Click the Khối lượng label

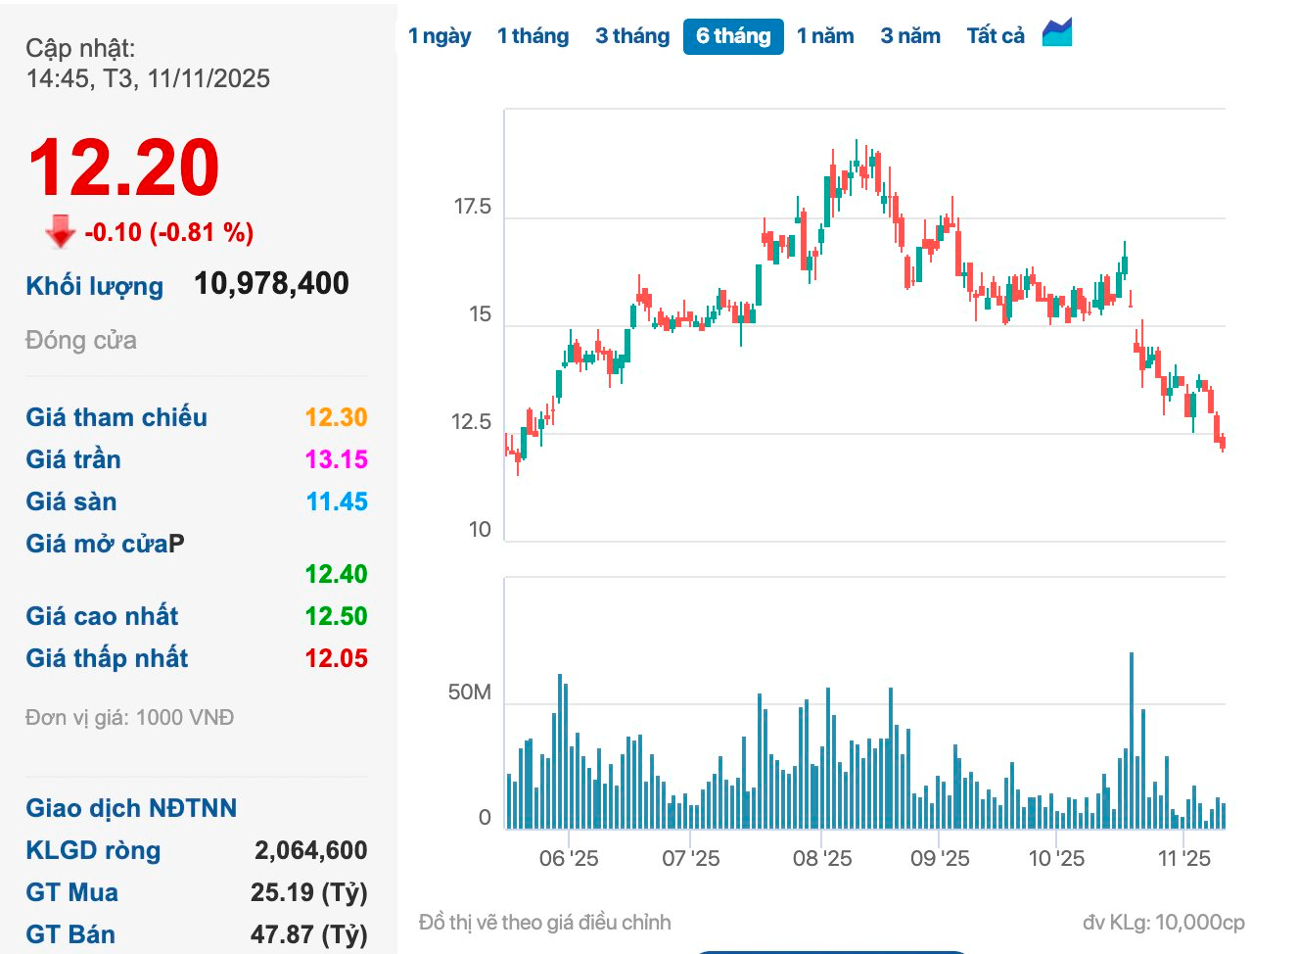[x=95, y=286]
